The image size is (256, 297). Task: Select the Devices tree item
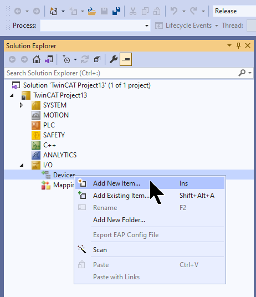tap(64, 175)
